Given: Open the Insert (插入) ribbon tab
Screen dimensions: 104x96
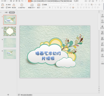Looking at the screenshot, I should click(32, 1).
